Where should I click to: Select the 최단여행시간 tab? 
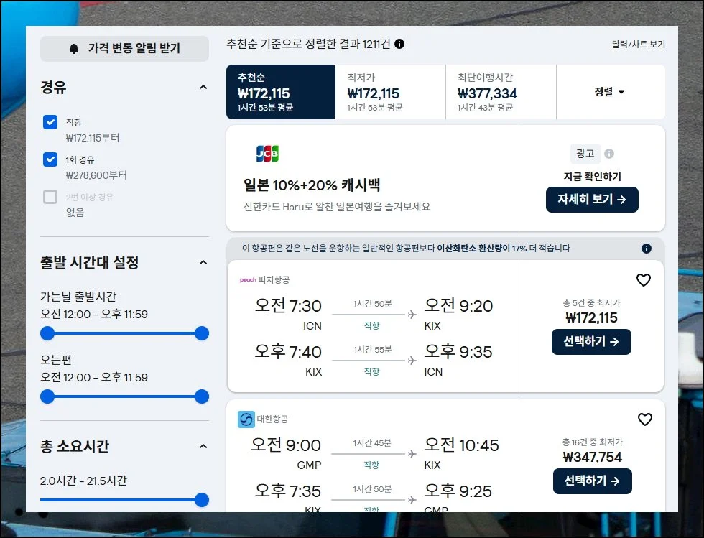(x=501, y=92)
